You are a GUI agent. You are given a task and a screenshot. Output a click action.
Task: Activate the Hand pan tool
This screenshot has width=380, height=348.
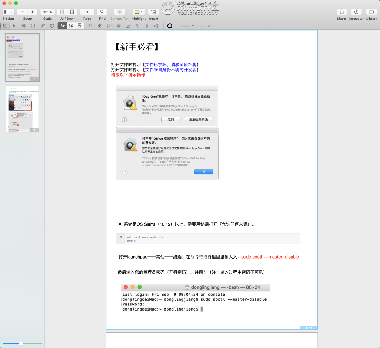pos(52,26)
